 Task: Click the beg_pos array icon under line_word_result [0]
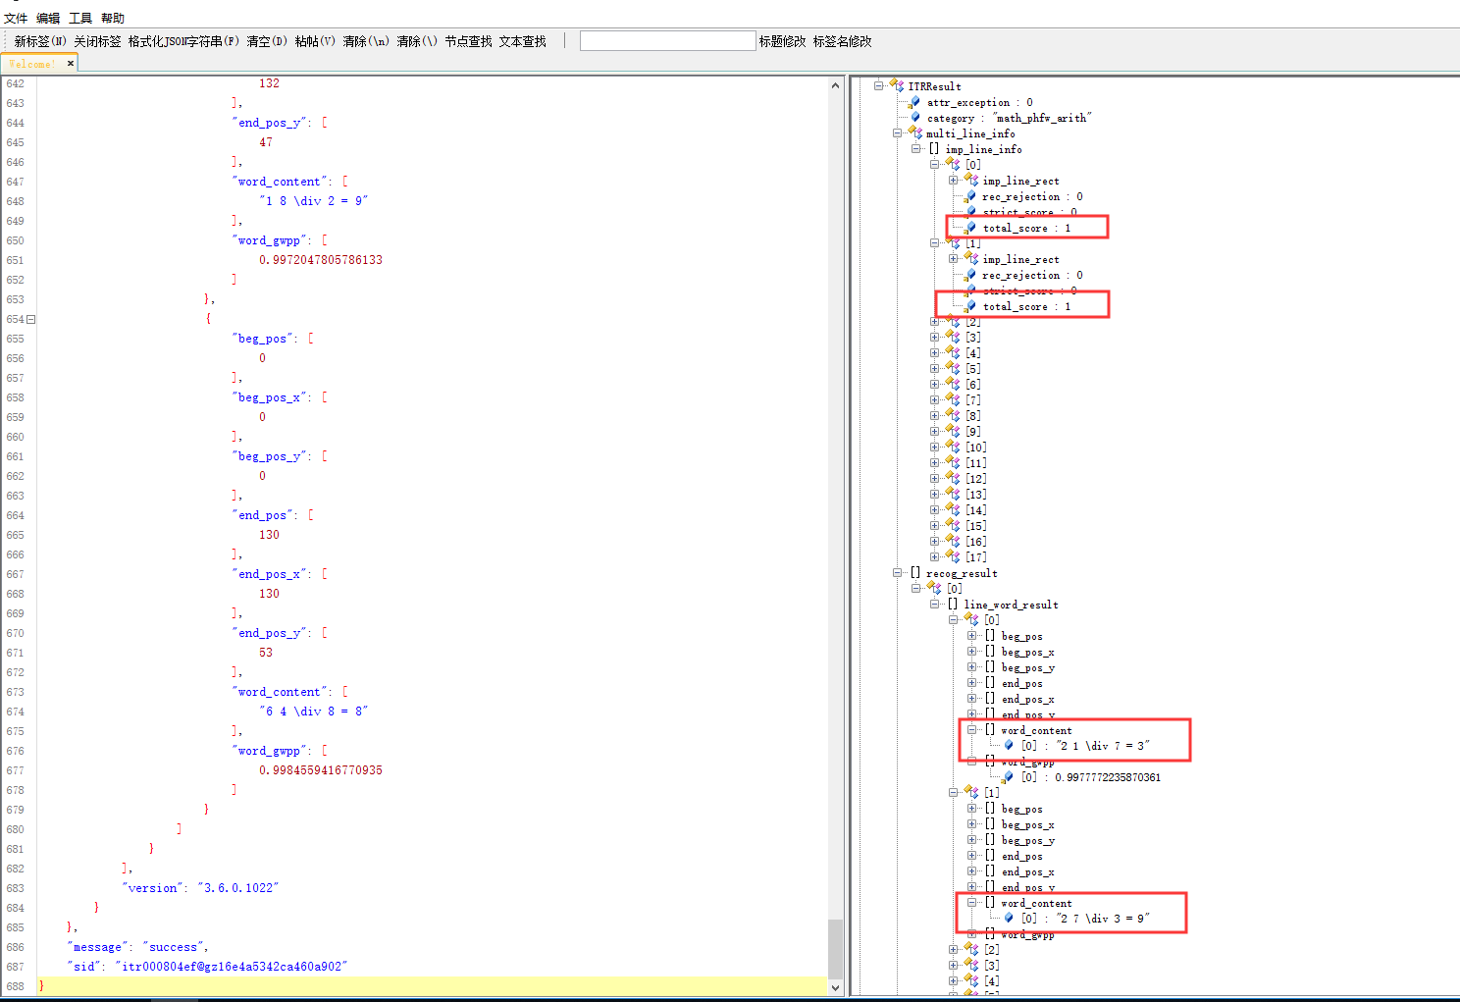pos(990,636)
